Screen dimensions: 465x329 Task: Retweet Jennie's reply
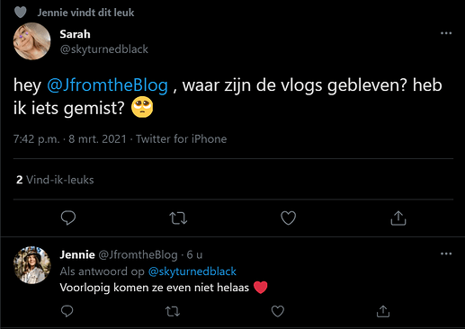coord(173,311)
